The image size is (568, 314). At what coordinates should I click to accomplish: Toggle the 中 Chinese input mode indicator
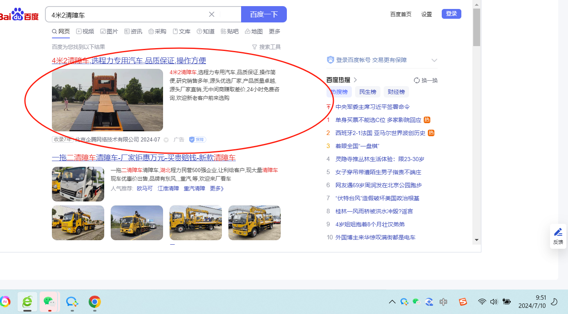pos(443,302)
